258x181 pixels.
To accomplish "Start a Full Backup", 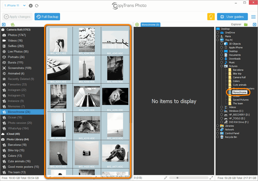I will click(x=47, y=17).
